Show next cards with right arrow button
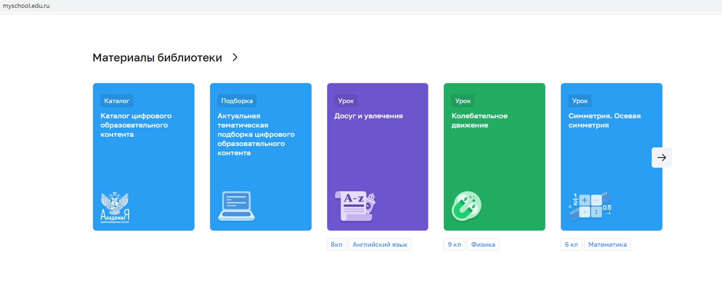 [x=662, y=158]
